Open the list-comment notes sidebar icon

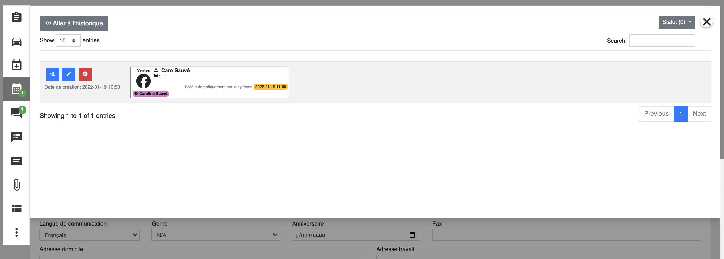[x=16, y=137]
